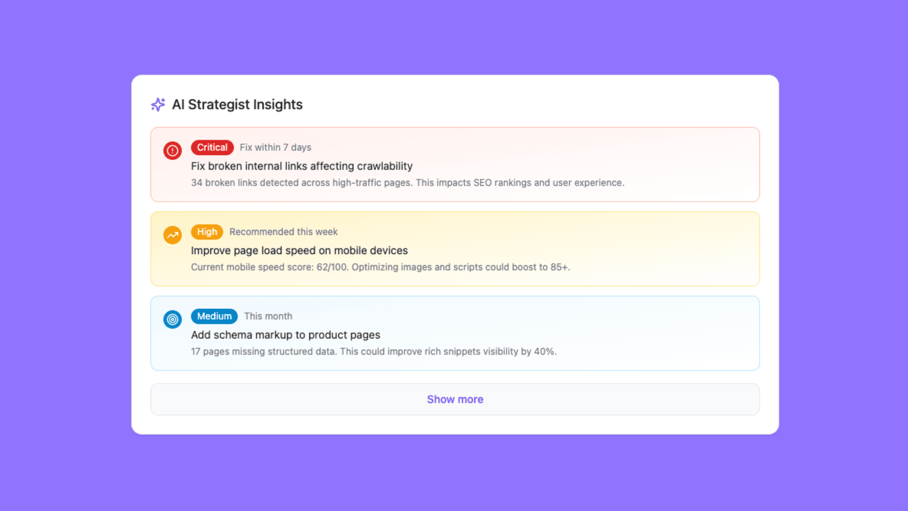908x511 pixels.
Task: Open 'Fix broken internal links affecting crawlability'
Action: pyautogui.click(x=301, y=166)
